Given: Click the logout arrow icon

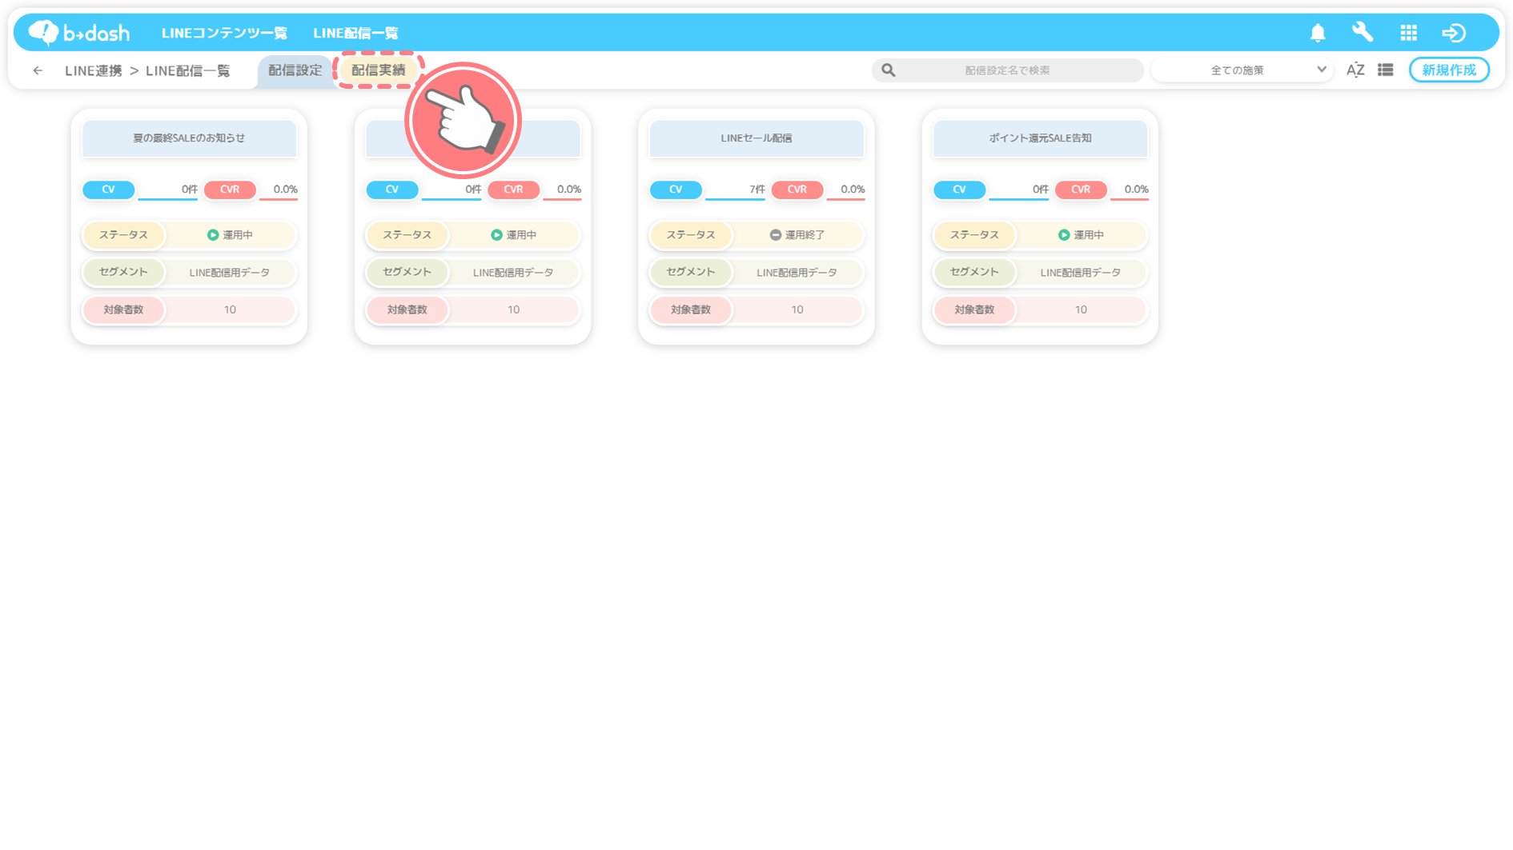Looking at the screenshot, I should click(x=1454, y=33).
